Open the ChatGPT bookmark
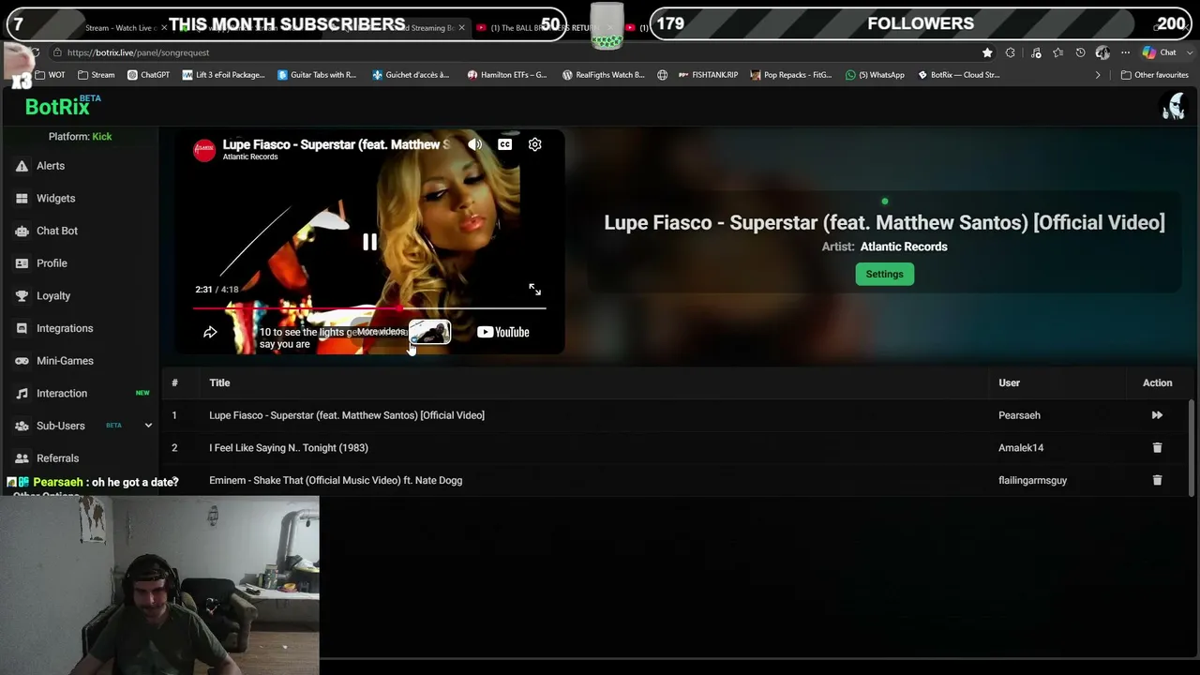1200x675 pixels. pos(148,75)
